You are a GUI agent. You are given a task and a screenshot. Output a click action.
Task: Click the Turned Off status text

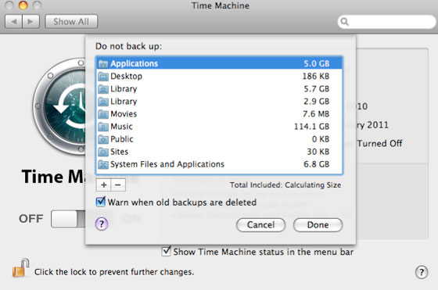(379, 144)
